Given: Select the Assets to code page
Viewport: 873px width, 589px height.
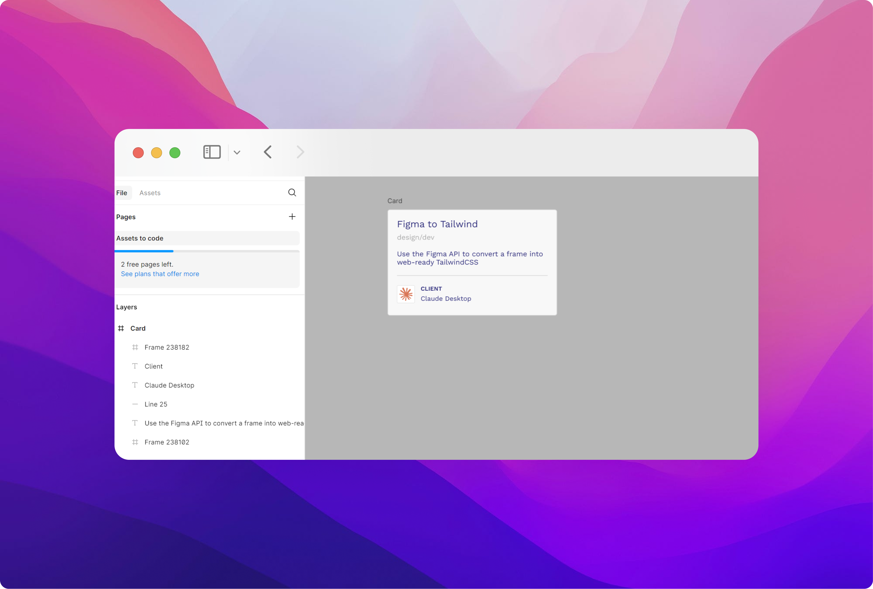Looking at the screenshot, I should pos(207,238).
